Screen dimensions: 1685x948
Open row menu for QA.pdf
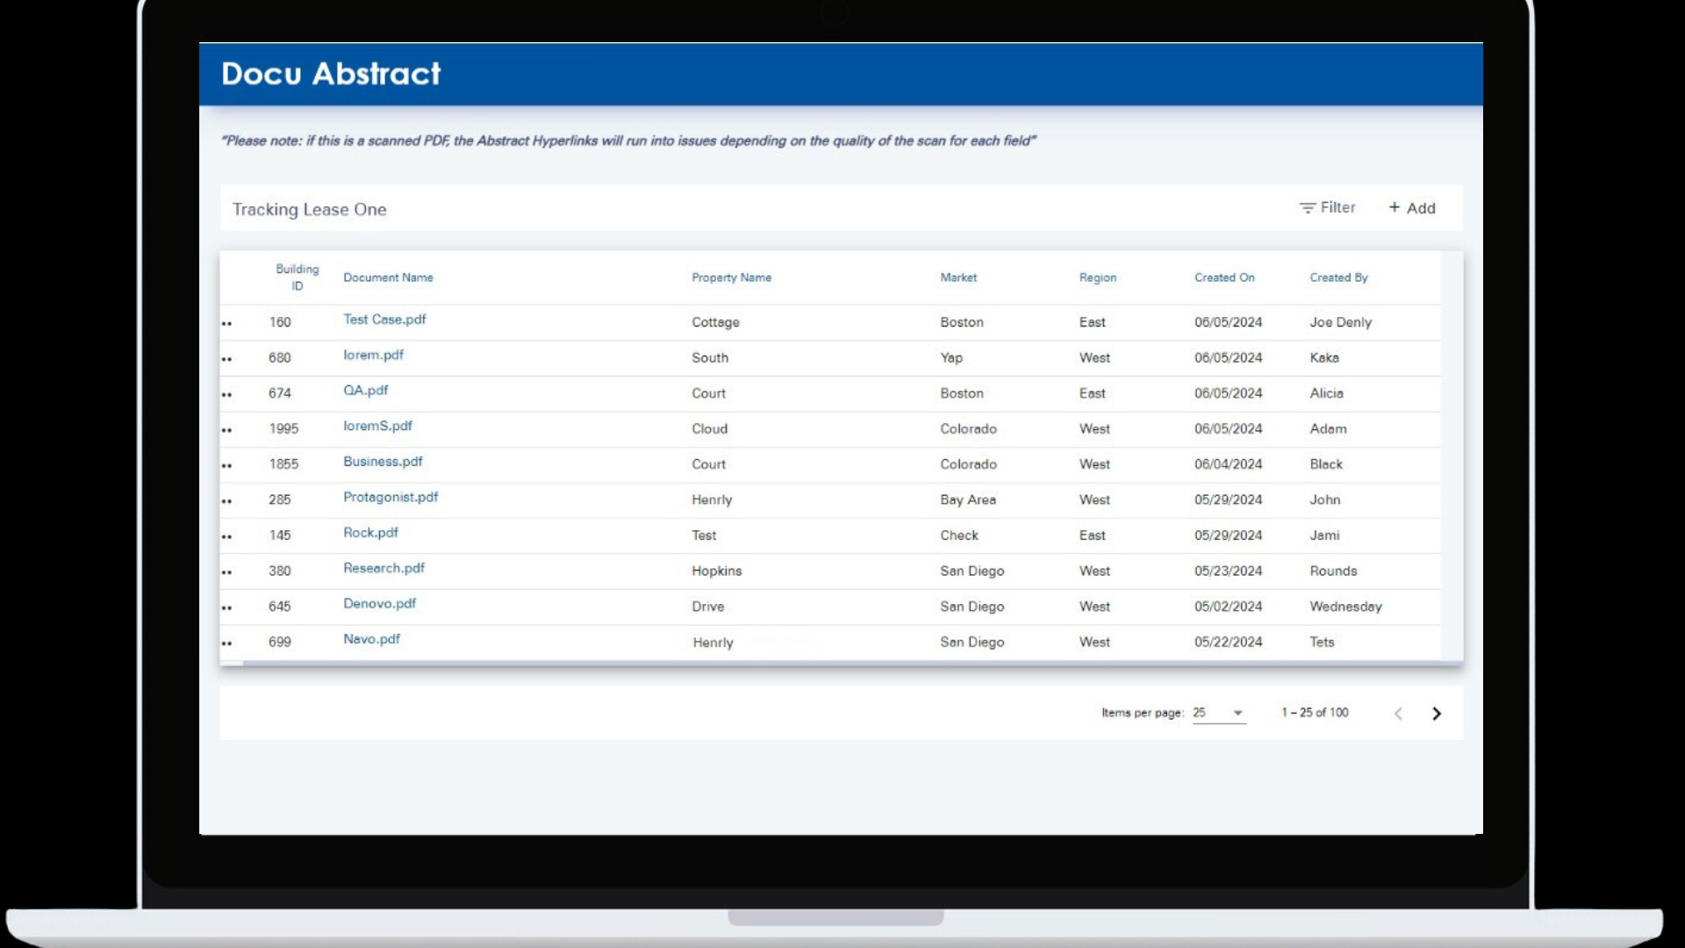227,395
